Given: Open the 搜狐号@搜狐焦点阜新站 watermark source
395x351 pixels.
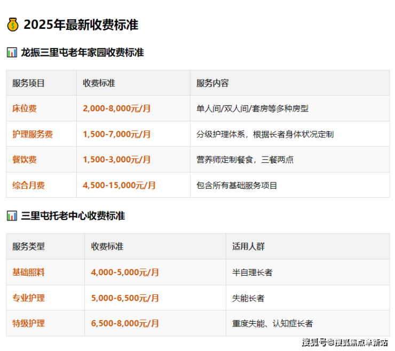Looking at the screenshot, I should [x=345, y=342].
